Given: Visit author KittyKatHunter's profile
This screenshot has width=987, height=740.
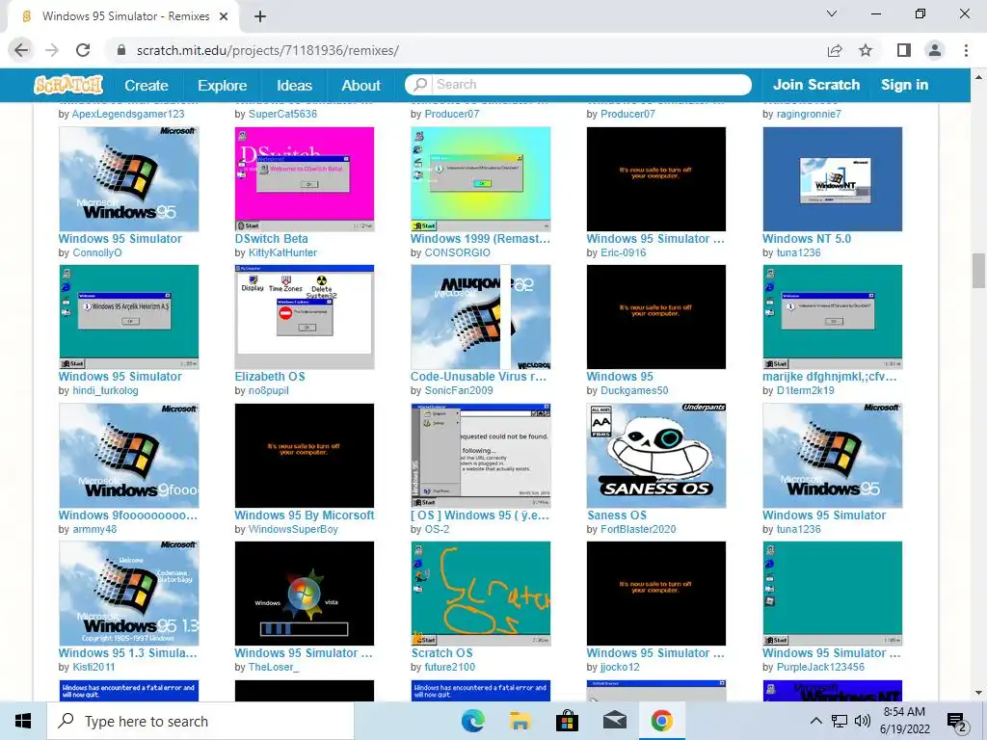Looking at the screenshot, I should coord(282,252).
